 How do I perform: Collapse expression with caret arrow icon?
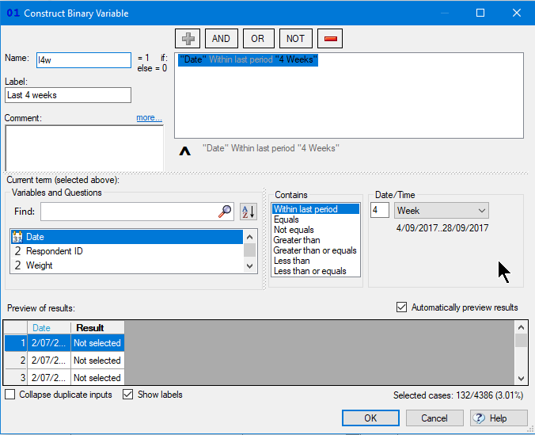pos(185,151)
